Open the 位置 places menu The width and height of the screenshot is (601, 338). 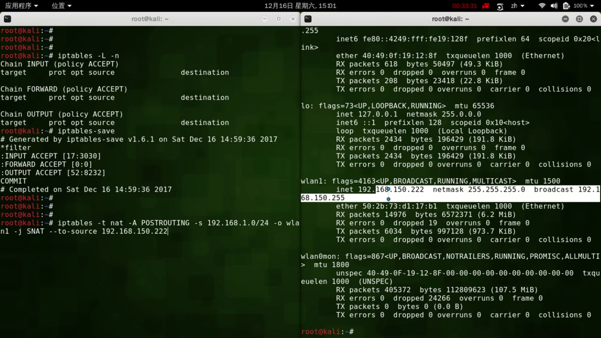click(x=62, y=6)
